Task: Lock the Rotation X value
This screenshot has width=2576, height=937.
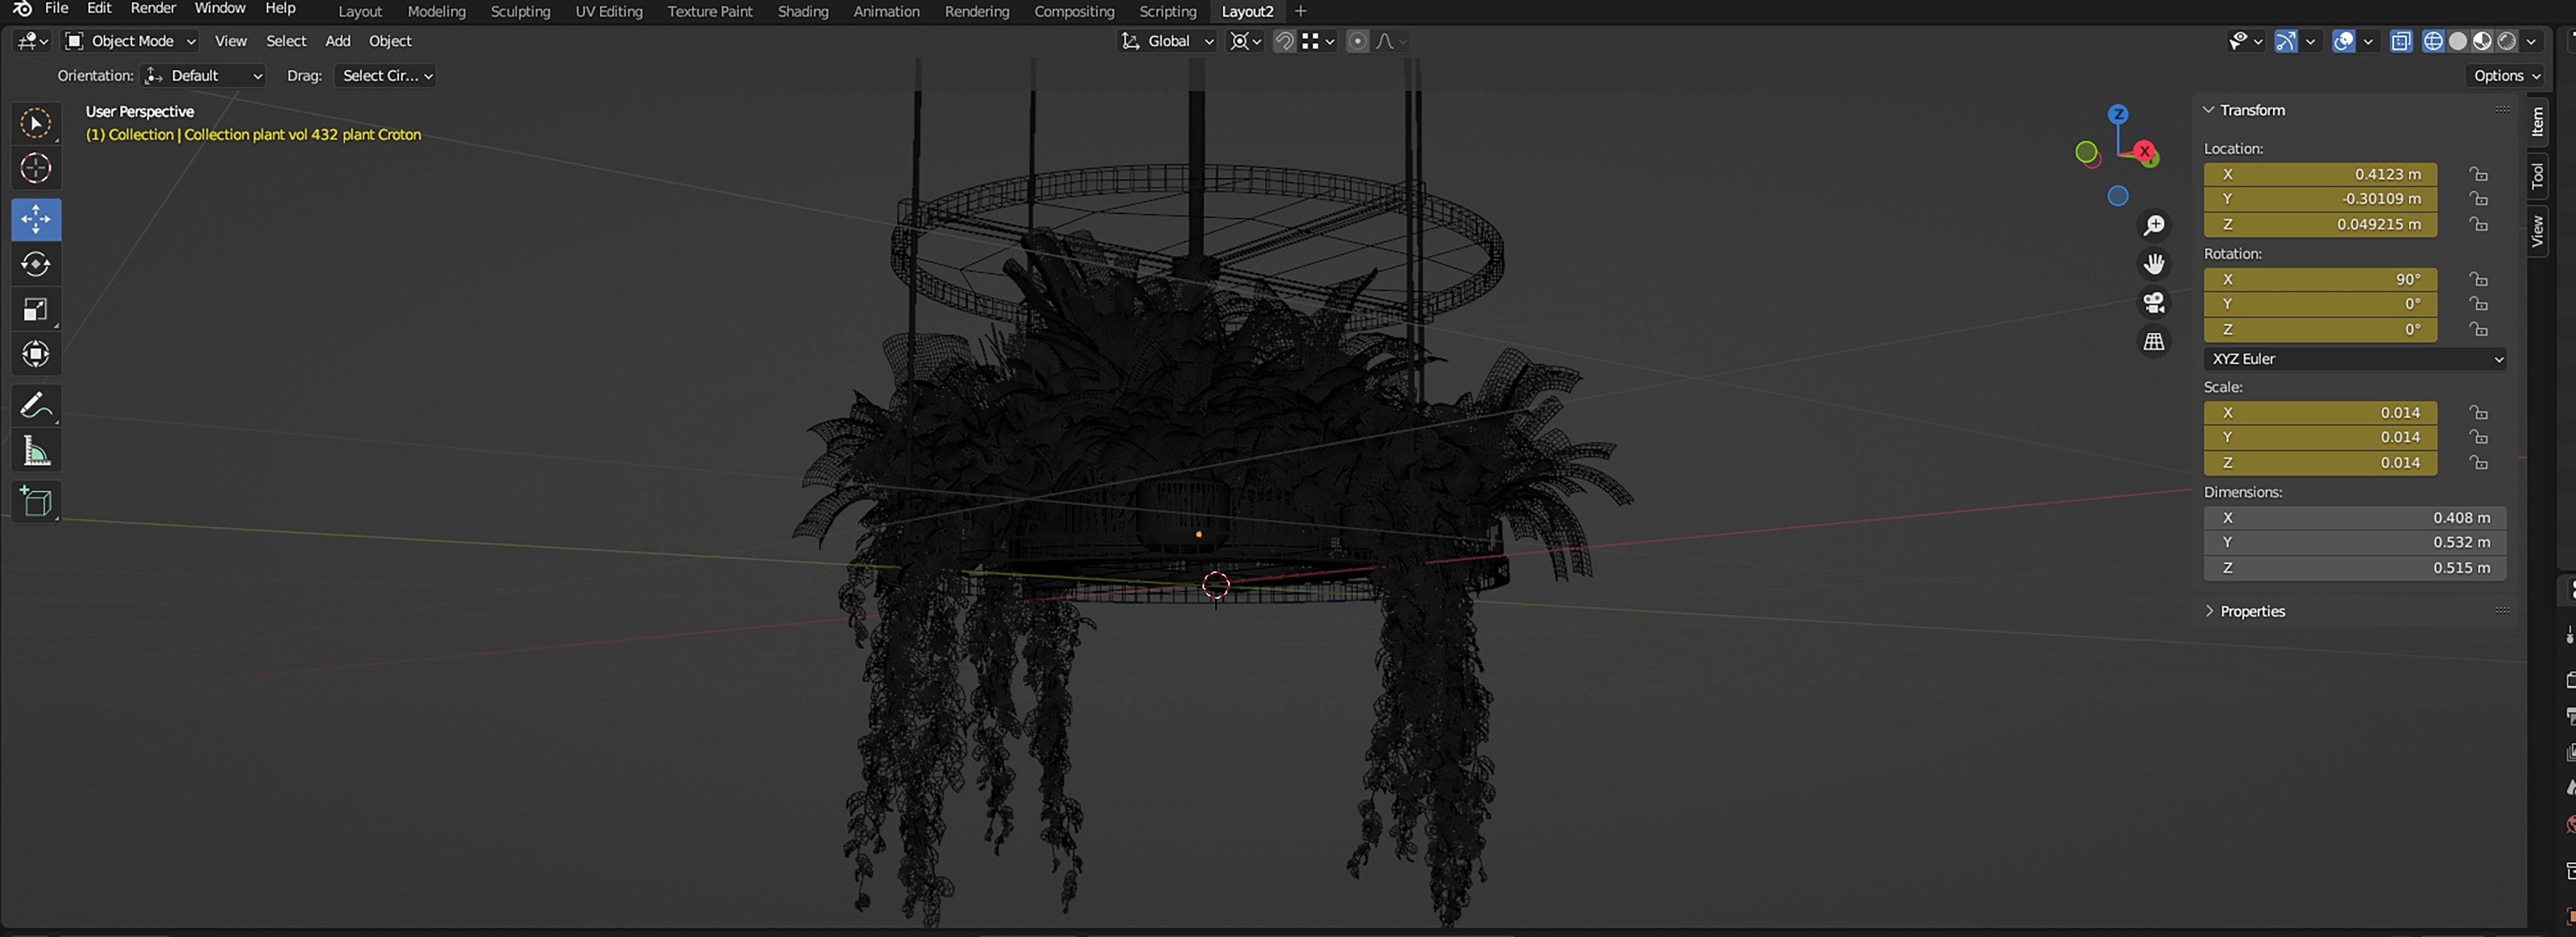Action: 2478,279
